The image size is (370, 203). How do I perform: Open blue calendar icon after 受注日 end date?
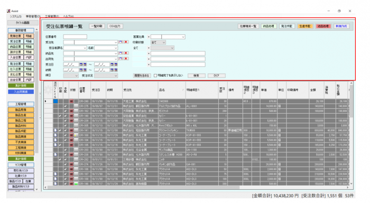tap(112, 64)
